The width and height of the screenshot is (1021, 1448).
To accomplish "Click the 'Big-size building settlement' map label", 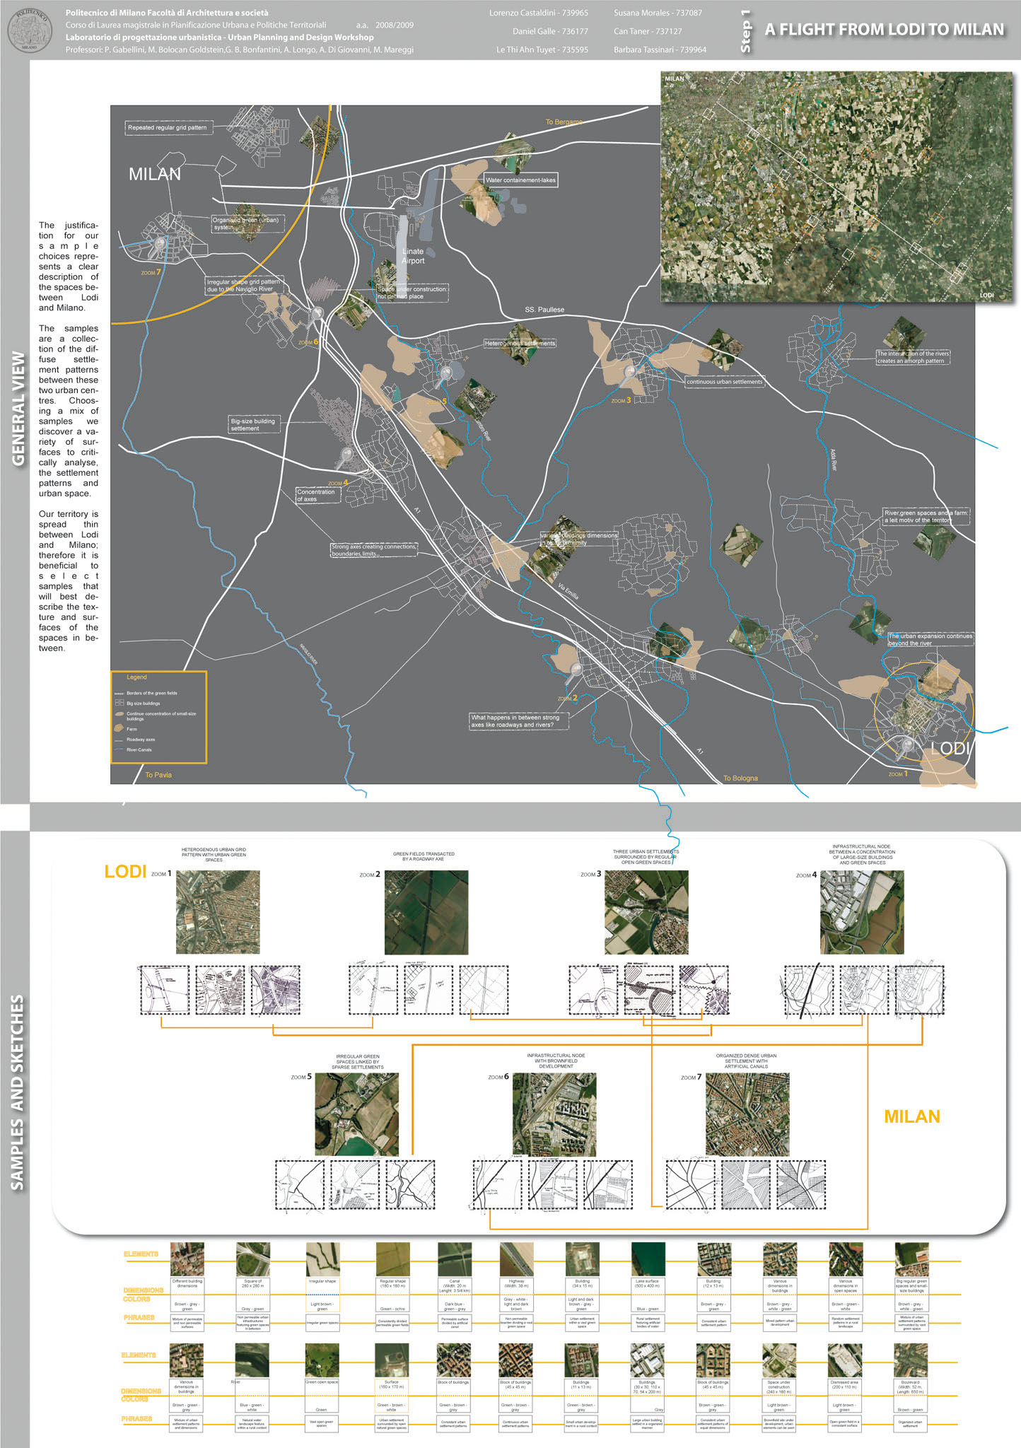I will click(254, 424).
